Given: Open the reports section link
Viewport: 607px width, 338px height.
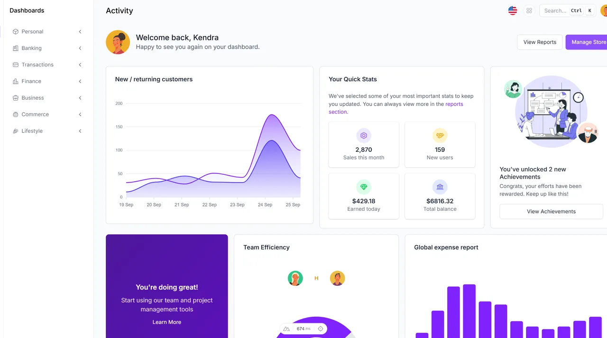Looking at the screenshot, I should [454, 104].
